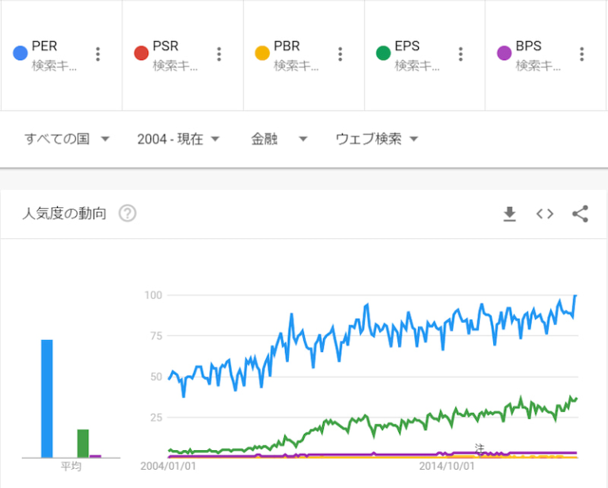Open help icon next to 人気度の動向
608x488 pixels.
[127, 214]
